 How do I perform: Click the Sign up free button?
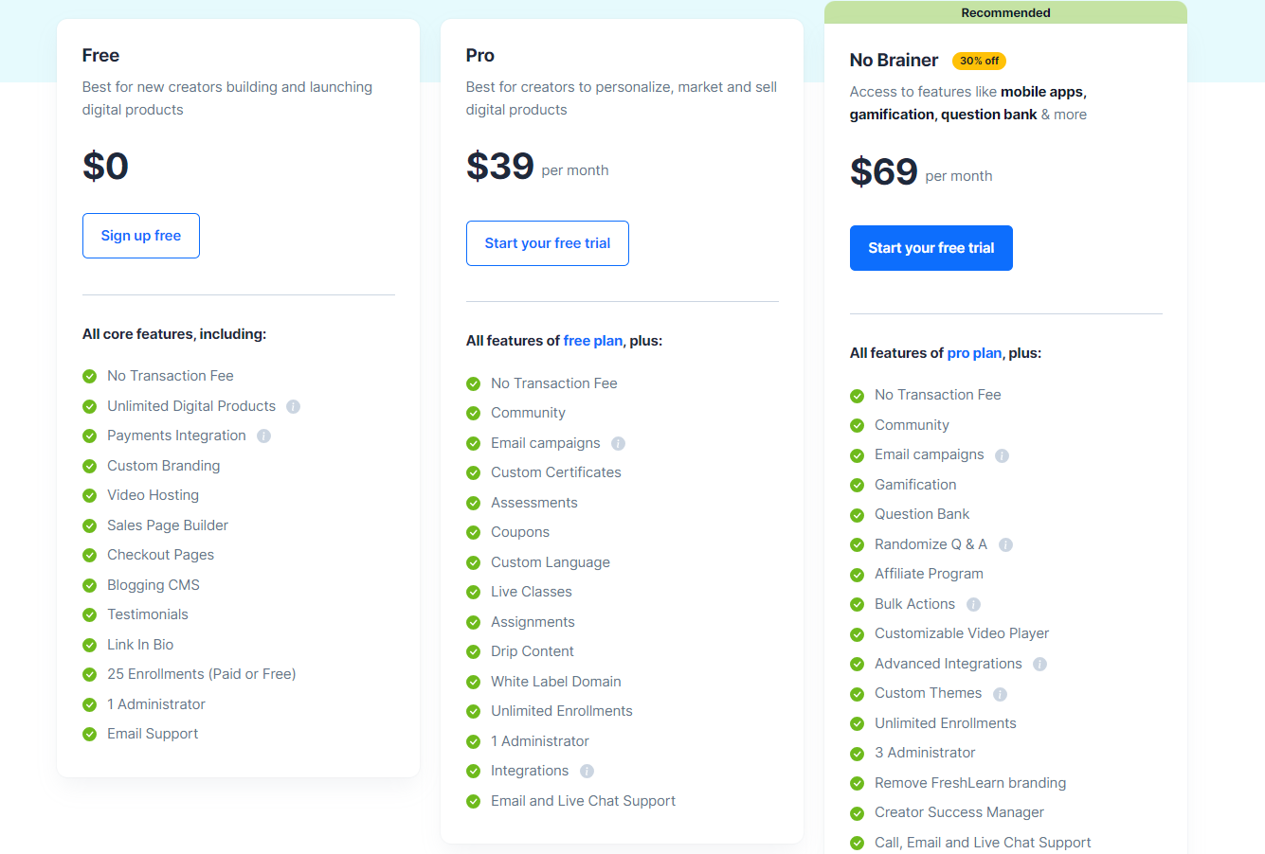coord(141,236)
